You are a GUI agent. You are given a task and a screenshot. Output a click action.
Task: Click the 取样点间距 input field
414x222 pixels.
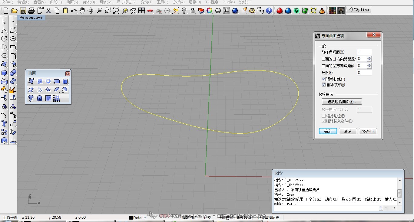pos(364,52)
